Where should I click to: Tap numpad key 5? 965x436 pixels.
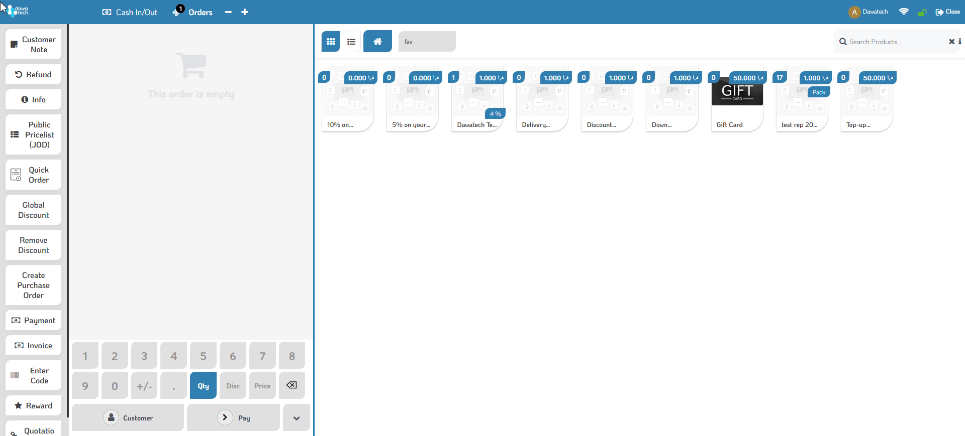(x=203, y=356)
